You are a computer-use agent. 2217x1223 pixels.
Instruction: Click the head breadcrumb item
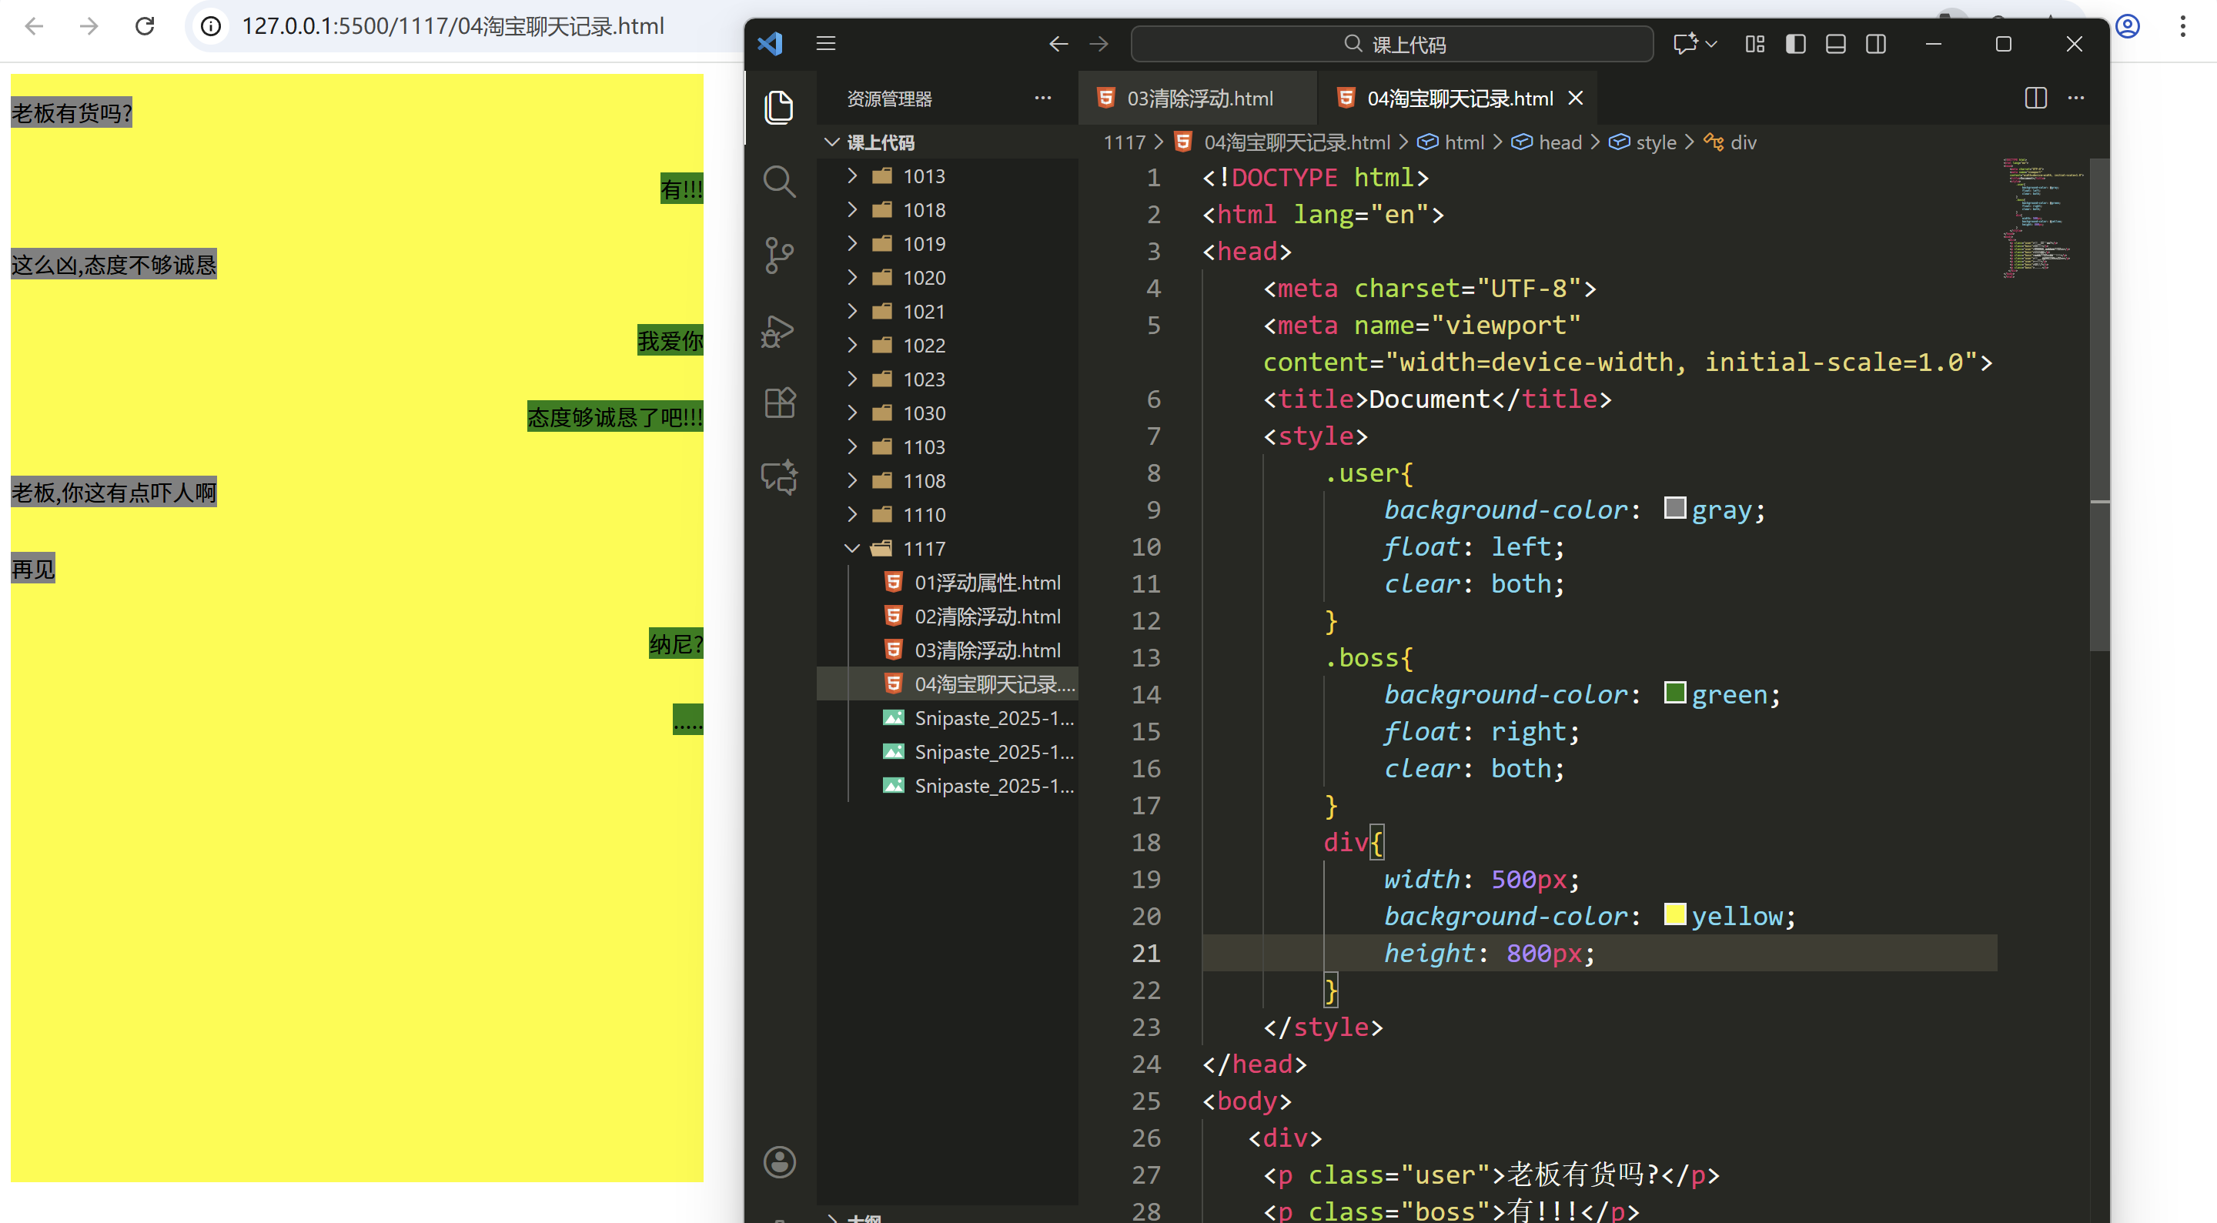(1559, 142)
